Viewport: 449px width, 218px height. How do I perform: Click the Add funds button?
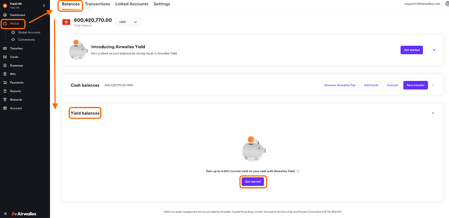click(x=371, y=85)
